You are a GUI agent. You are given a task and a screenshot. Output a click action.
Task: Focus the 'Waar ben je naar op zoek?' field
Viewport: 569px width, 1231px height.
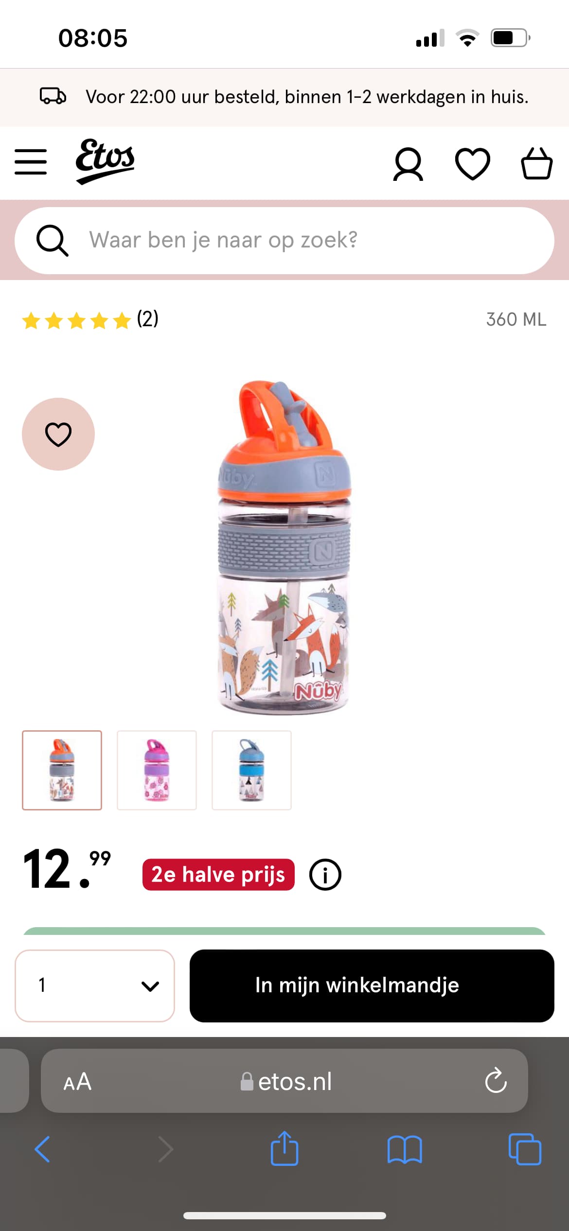284,241
